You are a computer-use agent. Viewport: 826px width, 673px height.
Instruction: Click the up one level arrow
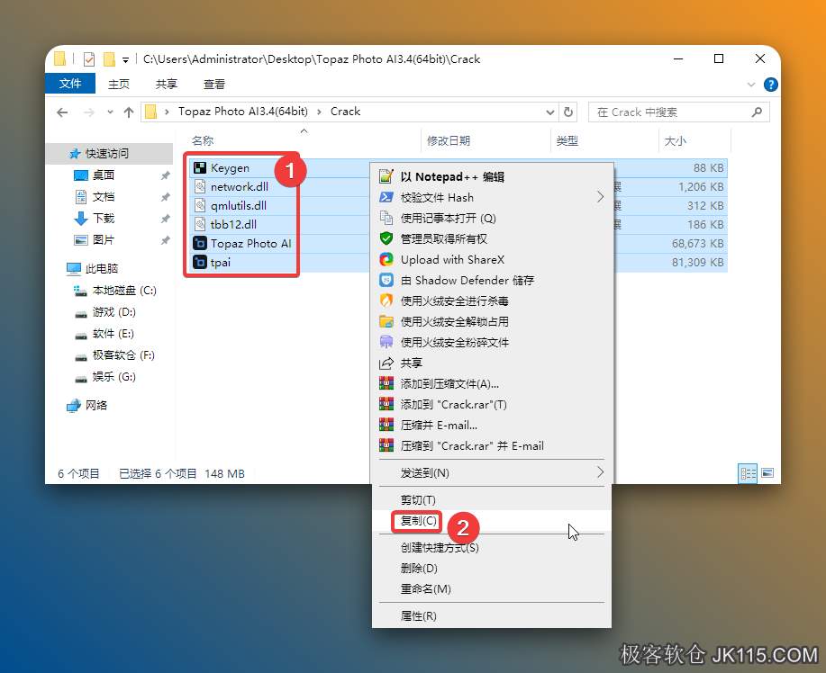129,112
